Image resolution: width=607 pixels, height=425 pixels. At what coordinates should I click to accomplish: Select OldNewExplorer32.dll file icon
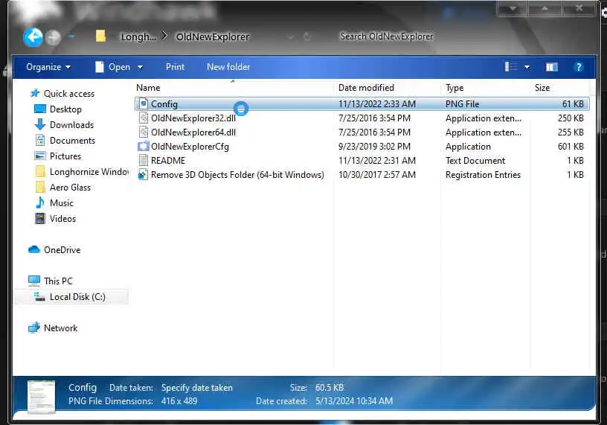tap(144, 118)
